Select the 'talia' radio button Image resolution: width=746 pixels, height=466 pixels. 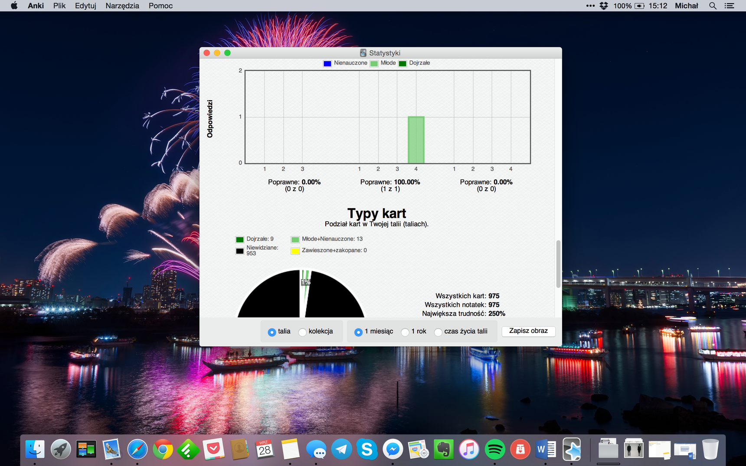pyautogui.click(x=272, y=332)
